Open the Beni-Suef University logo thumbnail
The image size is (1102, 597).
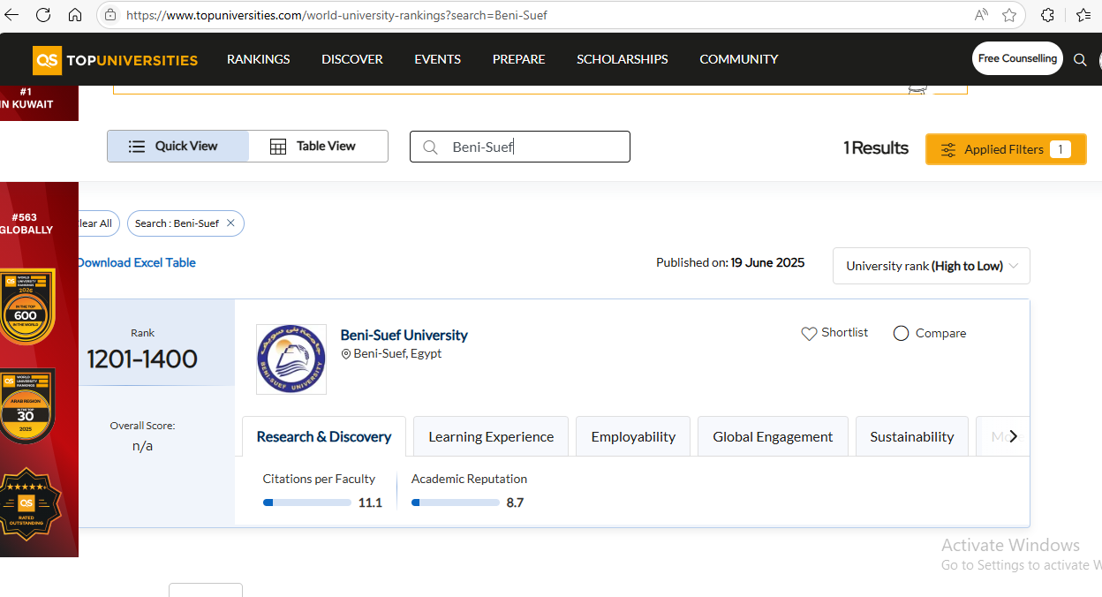click(291, 359)
